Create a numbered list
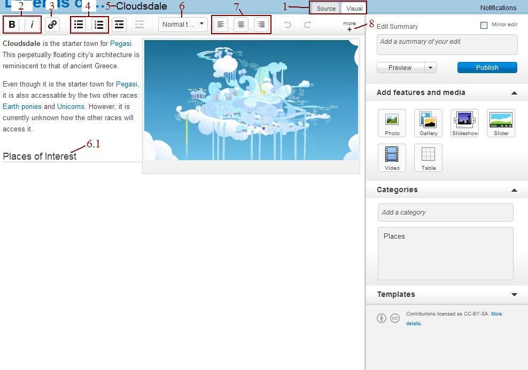This screenshot has height=370, width=528. tap(99, 25)
